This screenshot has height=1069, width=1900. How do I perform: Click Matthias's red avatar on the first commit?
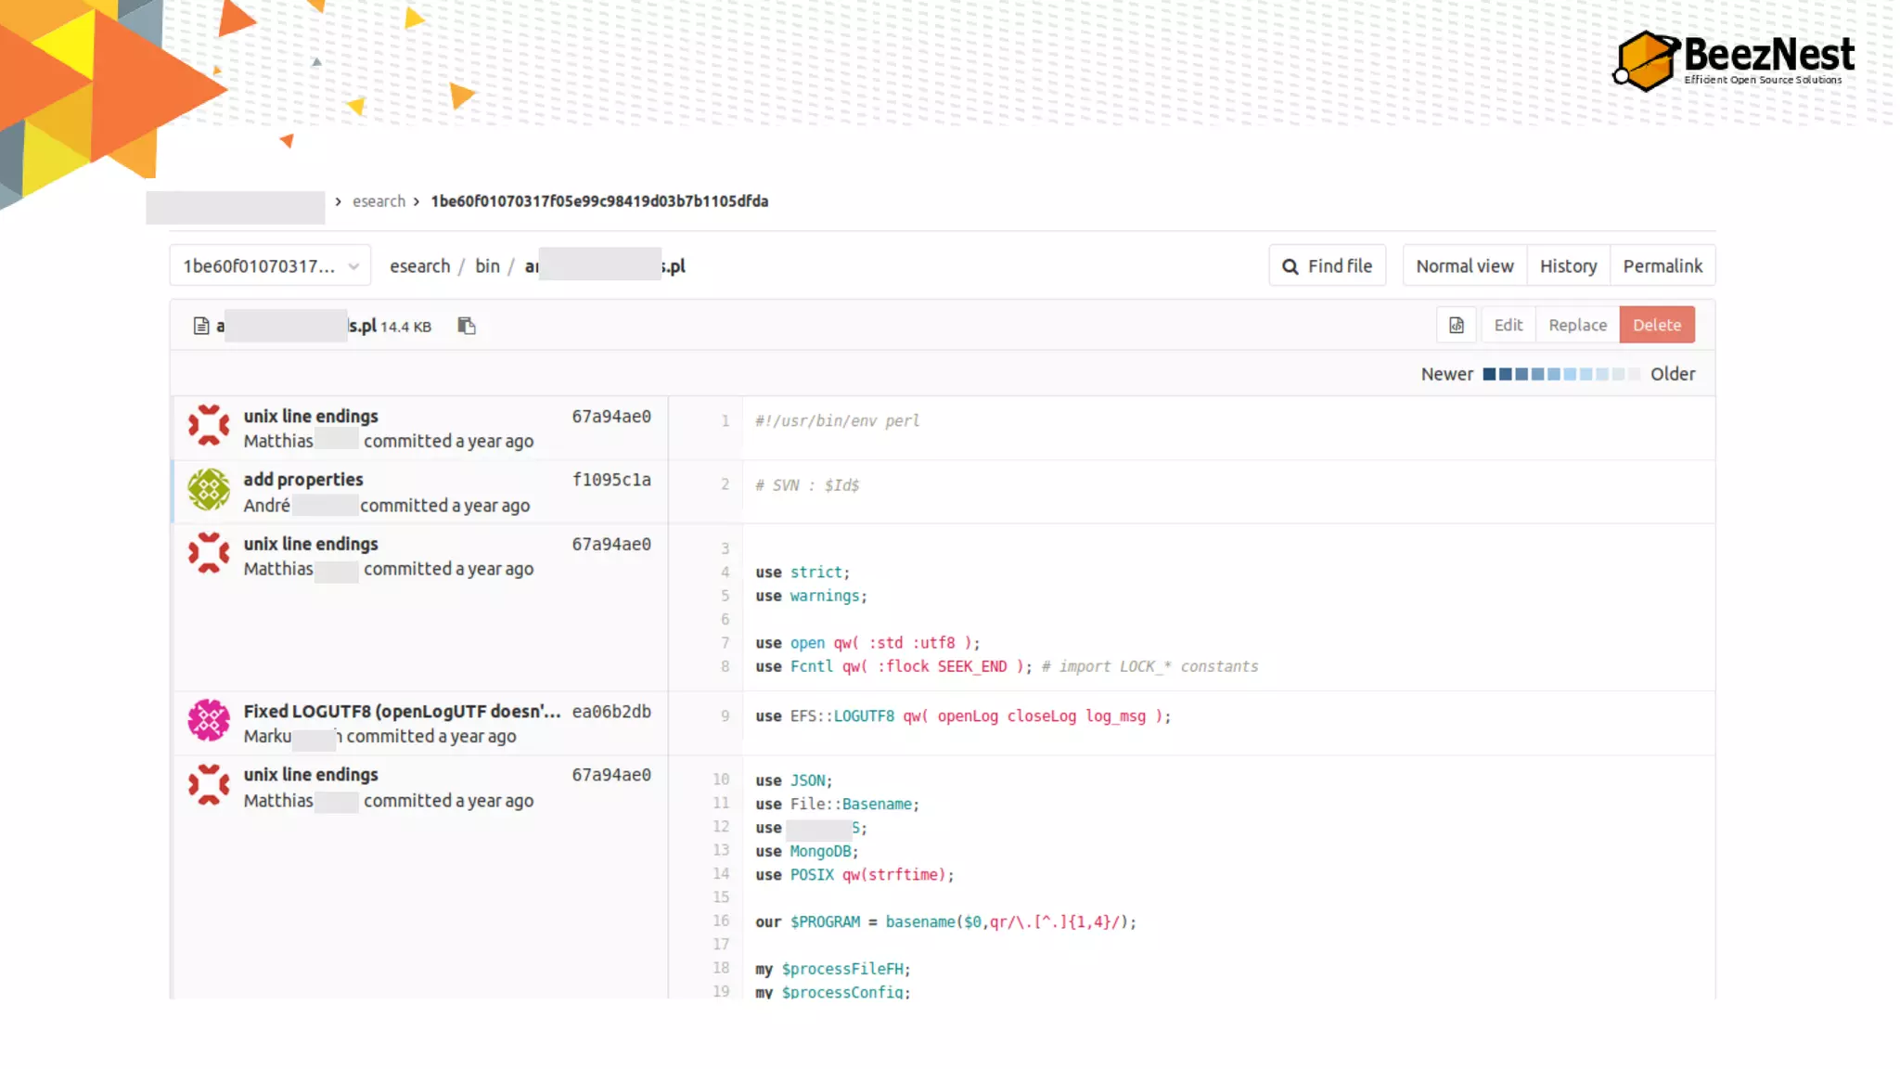coord(209,427)
